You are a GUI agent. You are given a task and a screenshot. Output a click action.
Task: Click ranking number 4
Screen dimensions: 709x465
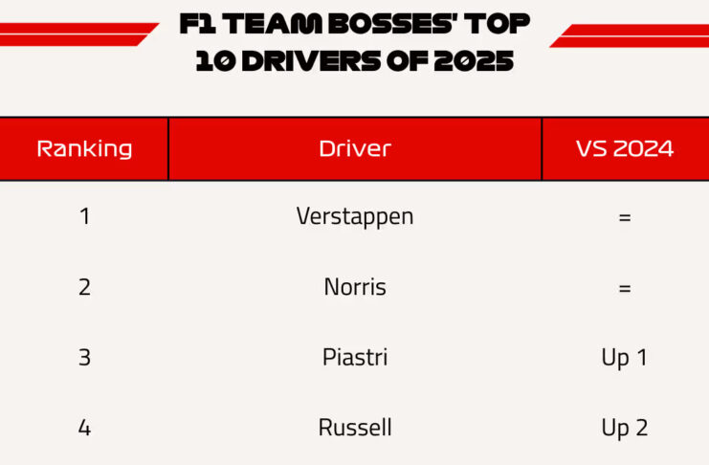coord(84,427)
